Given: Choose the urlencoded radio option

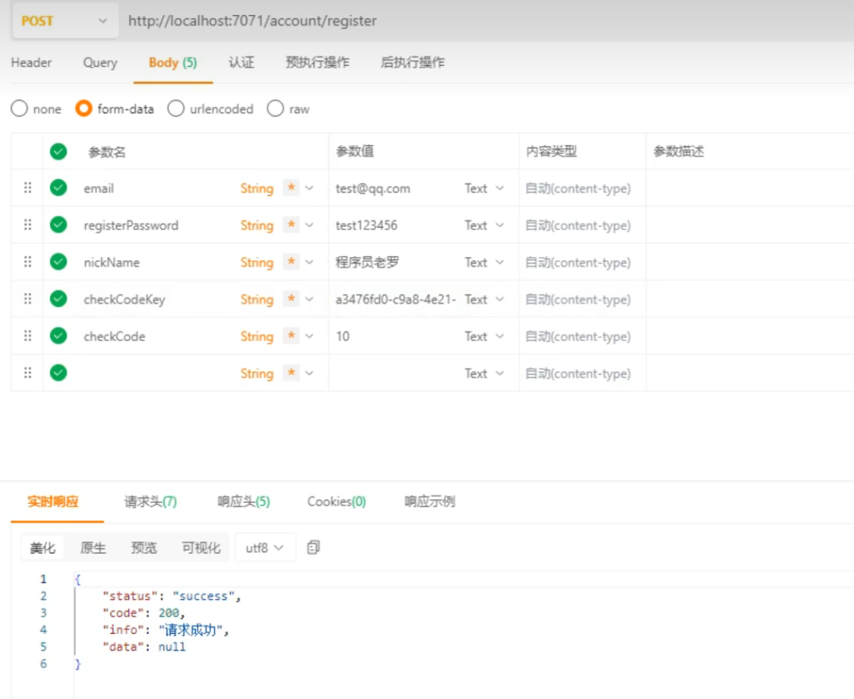Looking at the screenshot, I should [x=176, y=109].
